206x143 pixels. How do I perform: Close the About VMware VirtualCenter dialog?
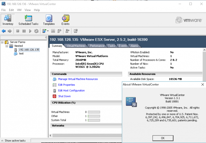[x=203, y=85]
